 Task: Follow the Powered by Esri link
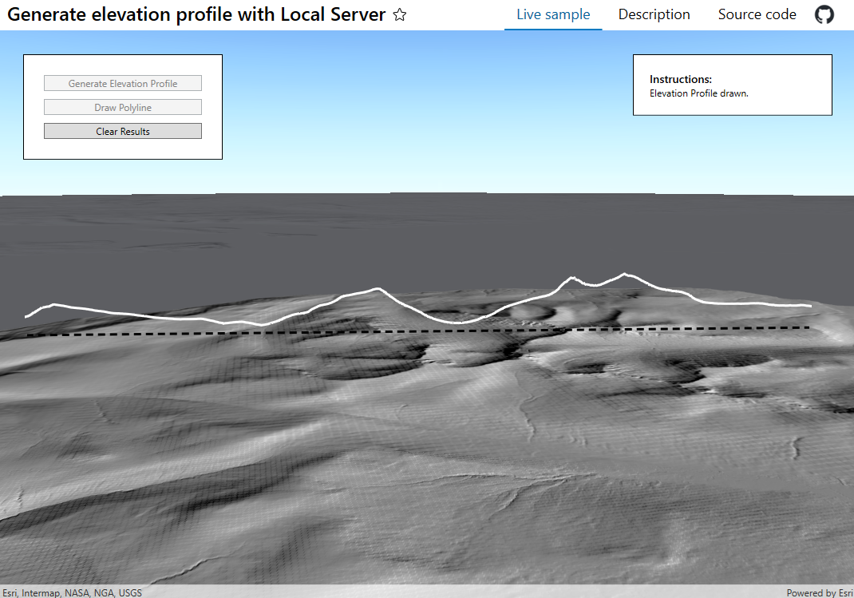820,592
